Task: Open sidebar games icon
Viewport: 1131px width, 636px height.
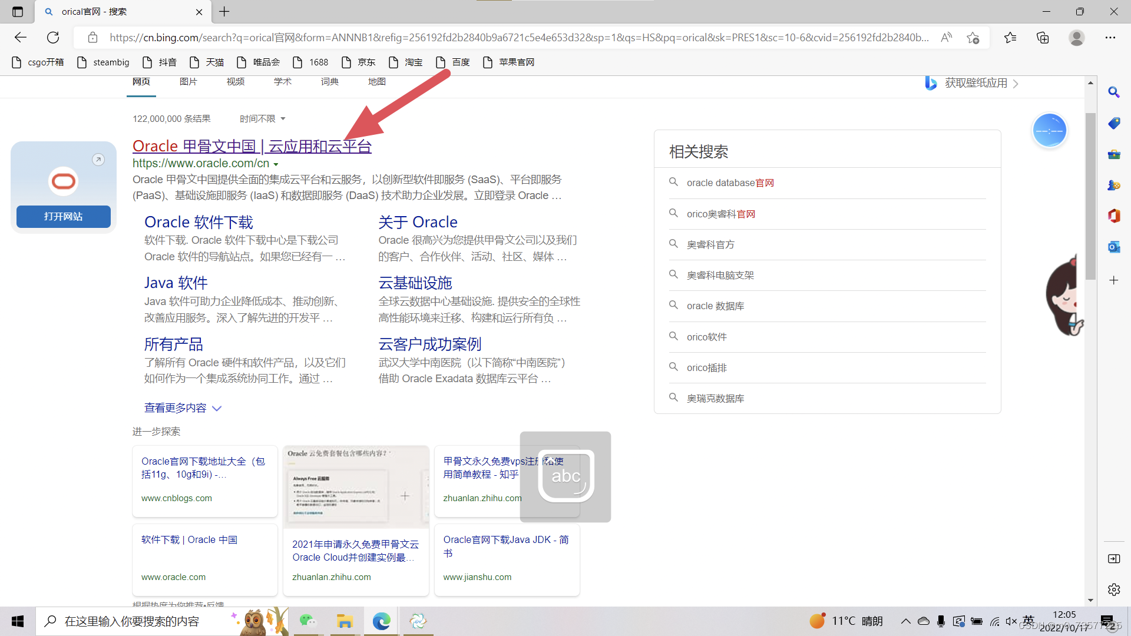Action: (x=1113, y=185)
